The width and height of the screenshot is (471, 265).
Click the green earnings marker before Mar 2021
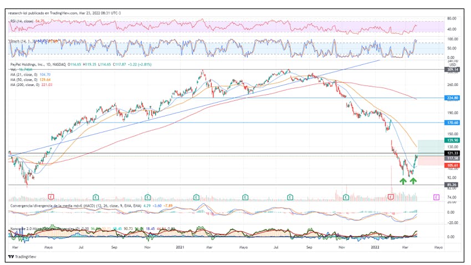click(x=196, y=197)
